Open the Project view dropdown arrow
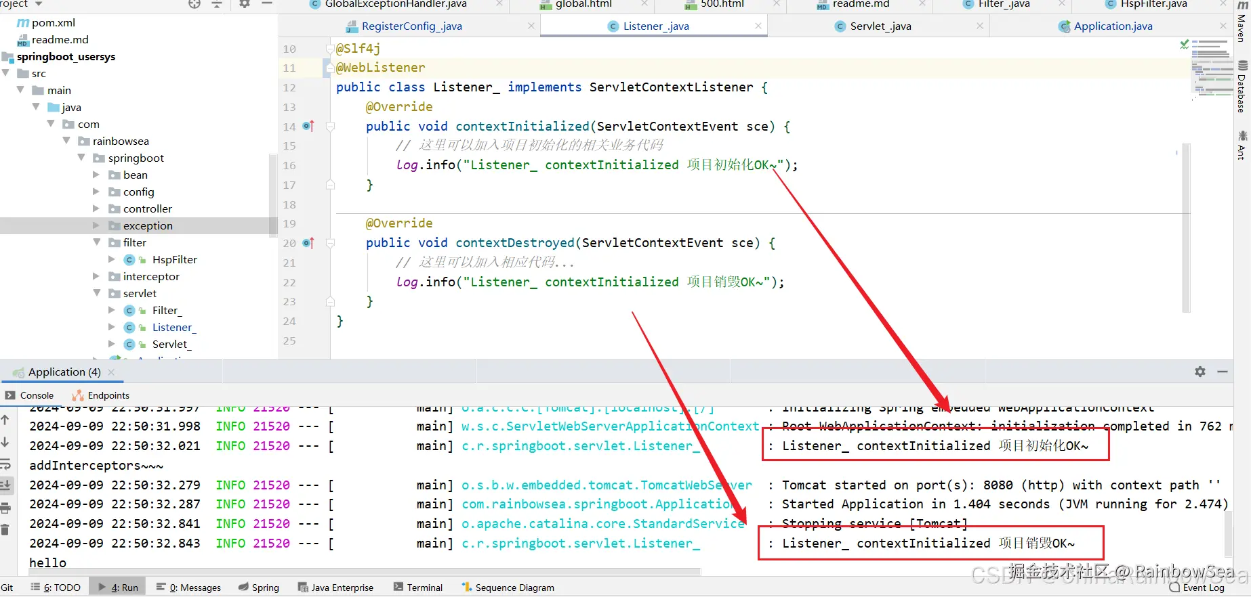The image size is (1251, 597). click(x=39, y=4)
